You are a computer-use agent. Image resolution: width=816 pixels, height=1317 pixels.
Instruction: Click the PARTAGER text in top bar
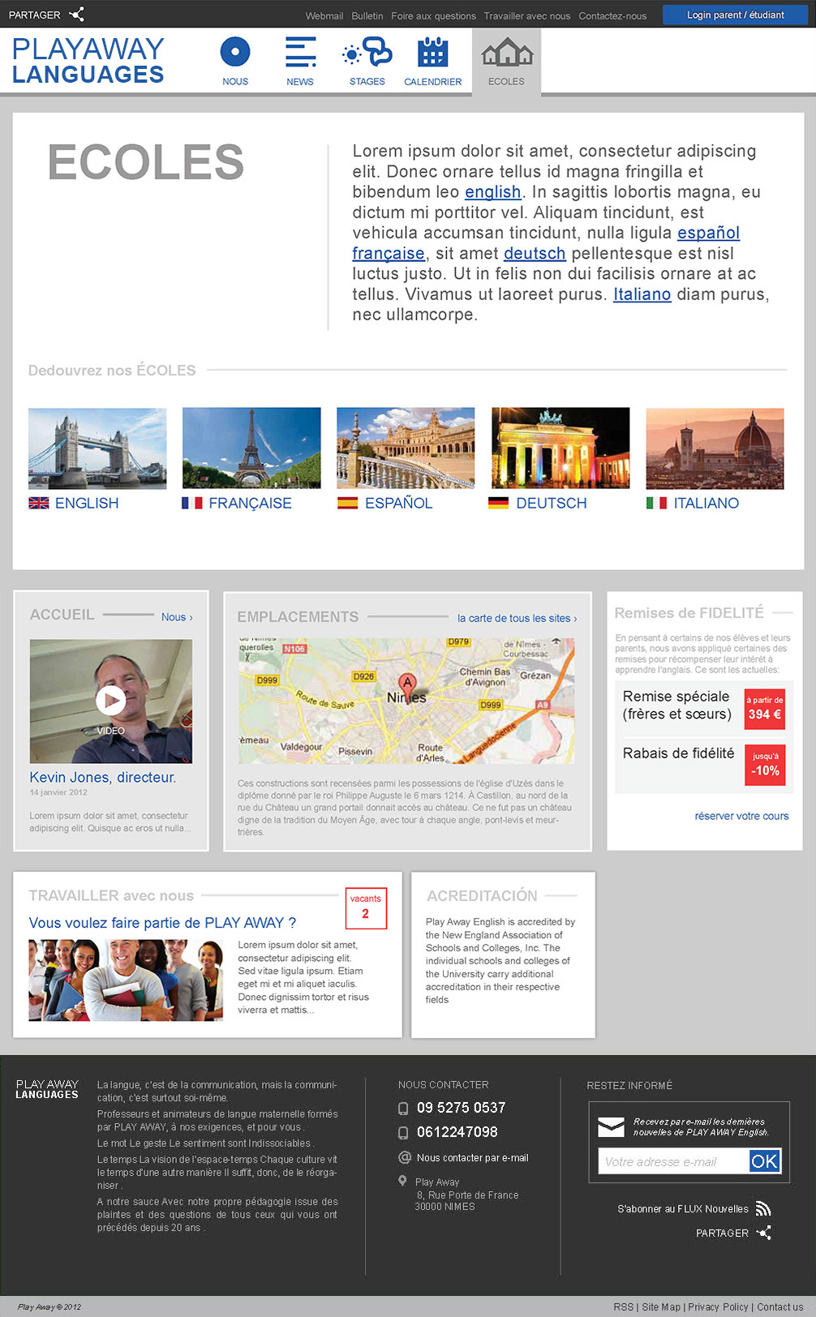[34, 15]
